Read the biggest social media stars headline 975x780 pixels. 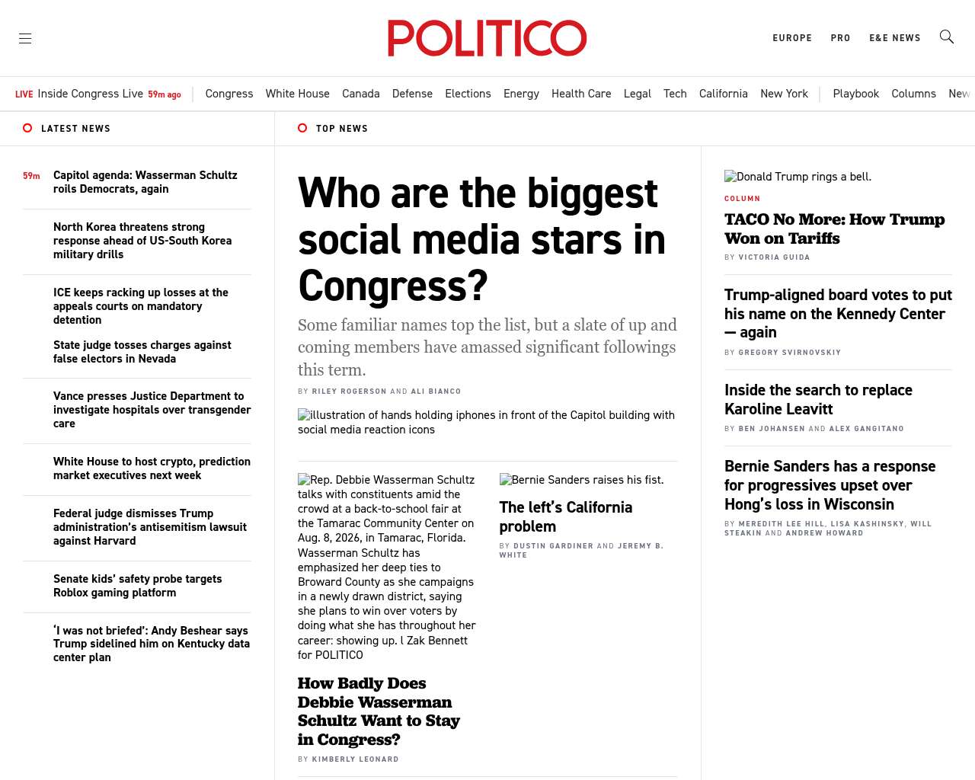pyautogui.click(x=481, y=239)
